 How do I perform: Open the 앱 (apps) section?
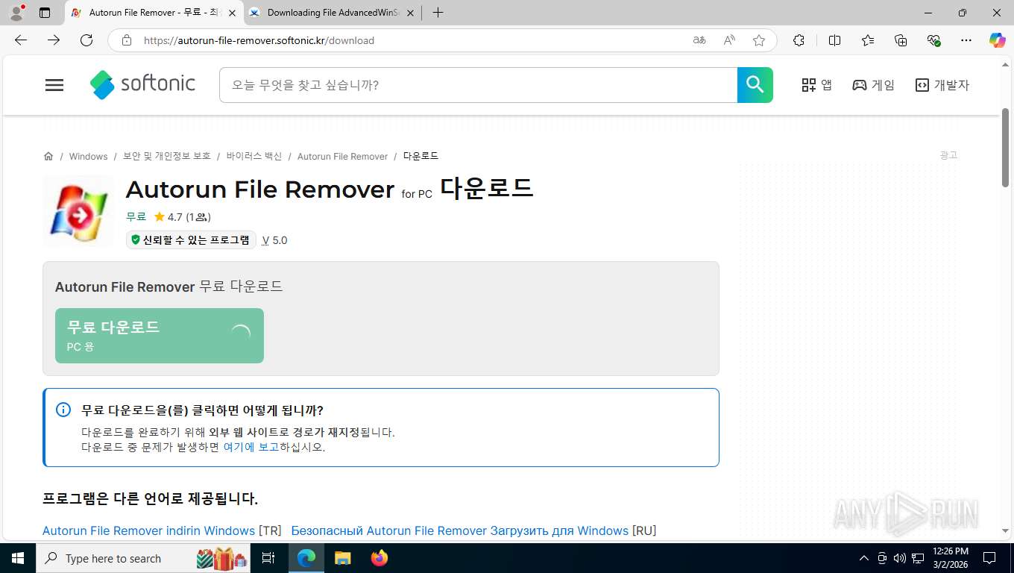point(816,85)
